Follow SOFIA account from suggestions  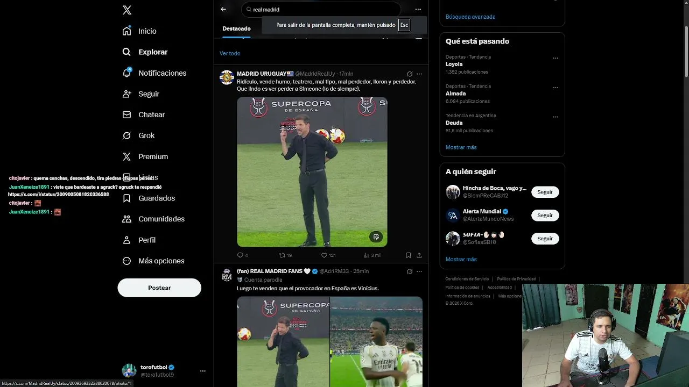545,239
